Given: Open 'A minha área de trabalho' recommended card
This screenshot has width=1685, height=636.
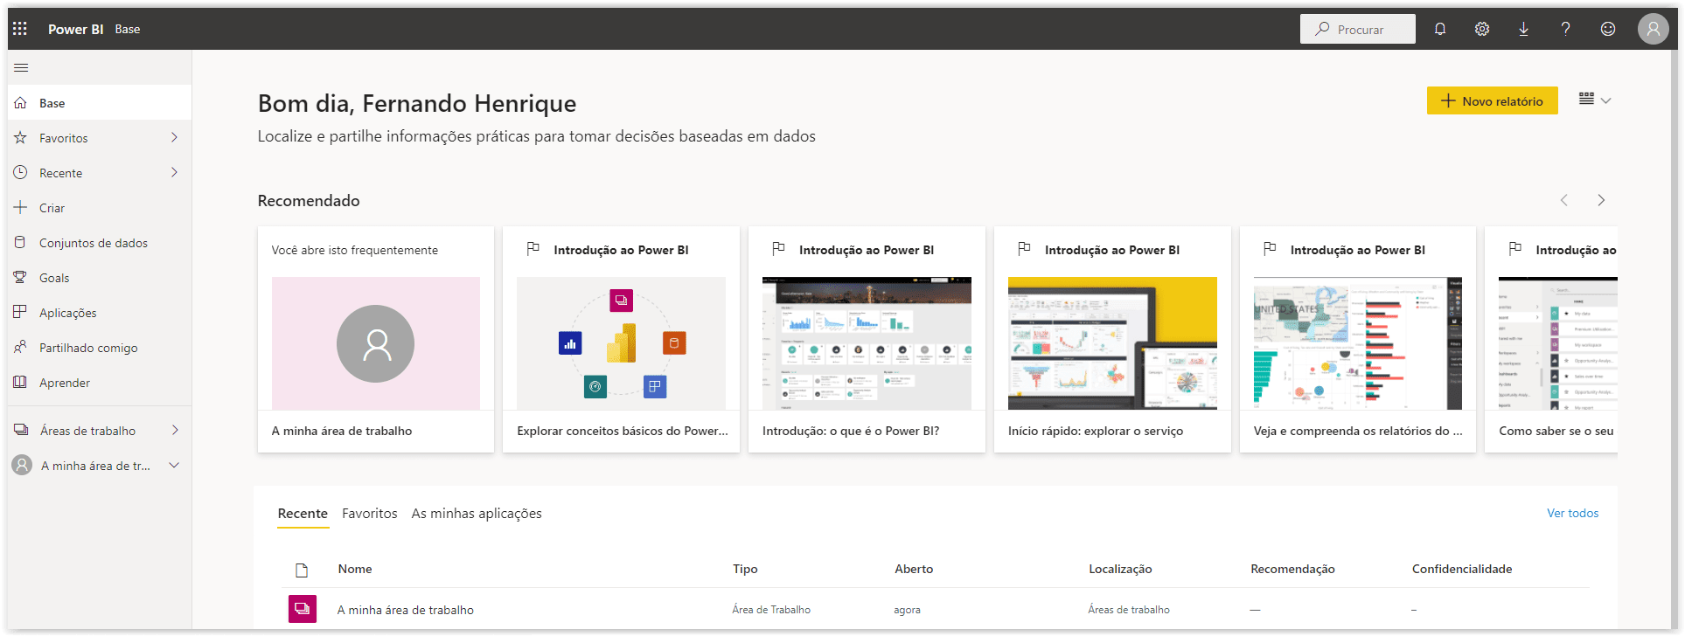Looking at the screenshot, I should pos(376,339).
